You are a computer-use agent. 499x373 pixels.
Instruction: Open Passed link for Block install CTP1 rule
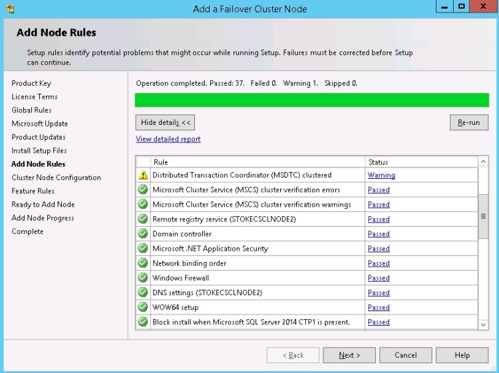[x=379, y=322]
